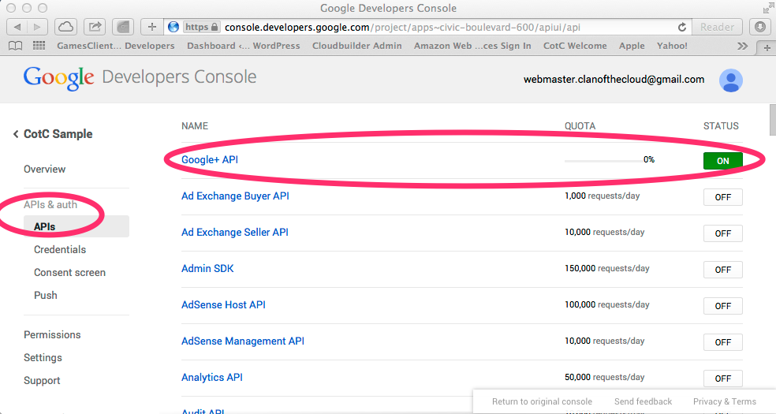Show more bookmarks with double chevron
The height and width of the screenshot is (414, 776).
pyautogui.click(x=742, y=46)
